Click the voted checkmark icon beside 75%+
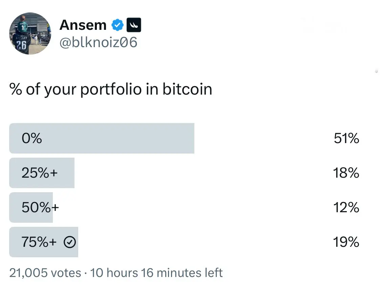This screenshot has width=381, height=299. tap(70, 242)
